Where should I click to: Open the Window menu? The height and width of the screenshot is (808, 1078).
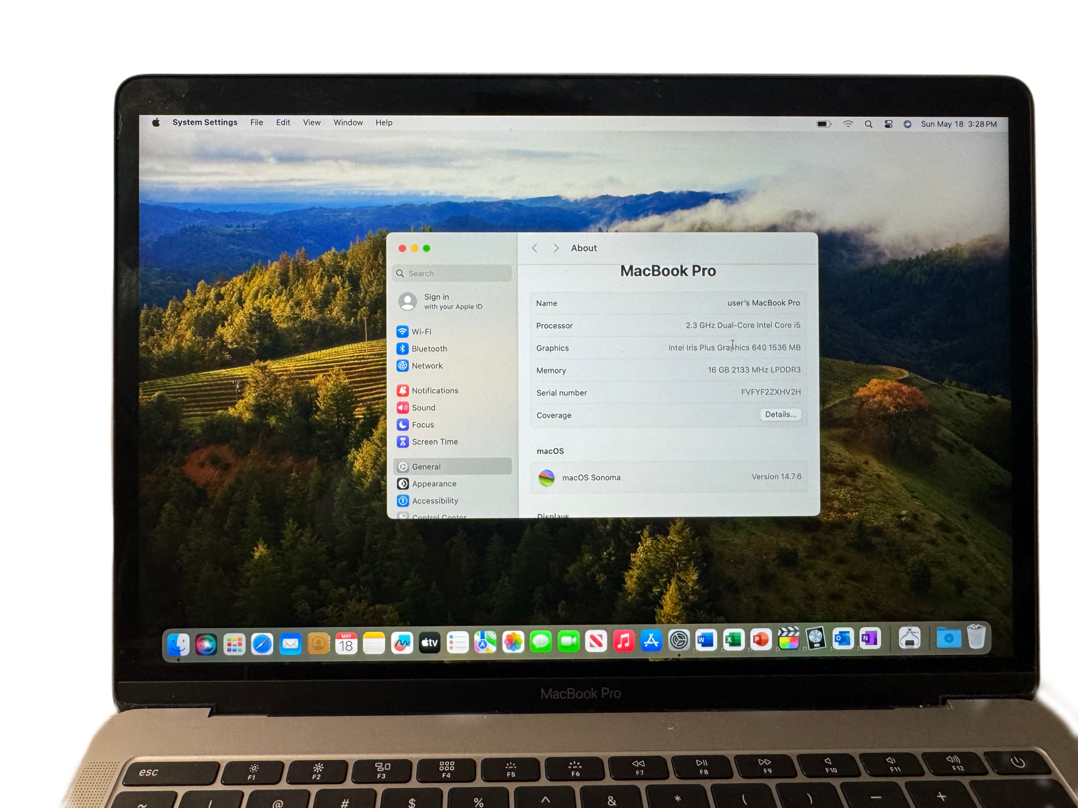click(x=348, y=123)
